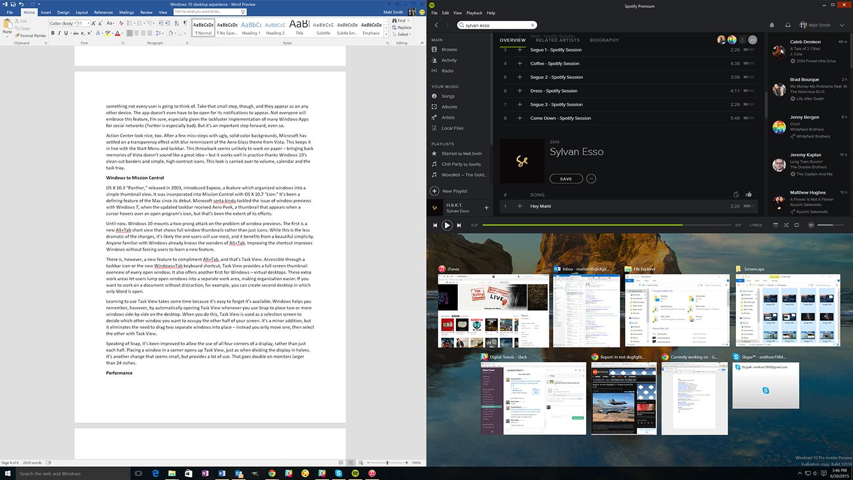Add Coffee - Spotify Session with plus
This screenshot has height=480, width=853.
pos(519,63)
